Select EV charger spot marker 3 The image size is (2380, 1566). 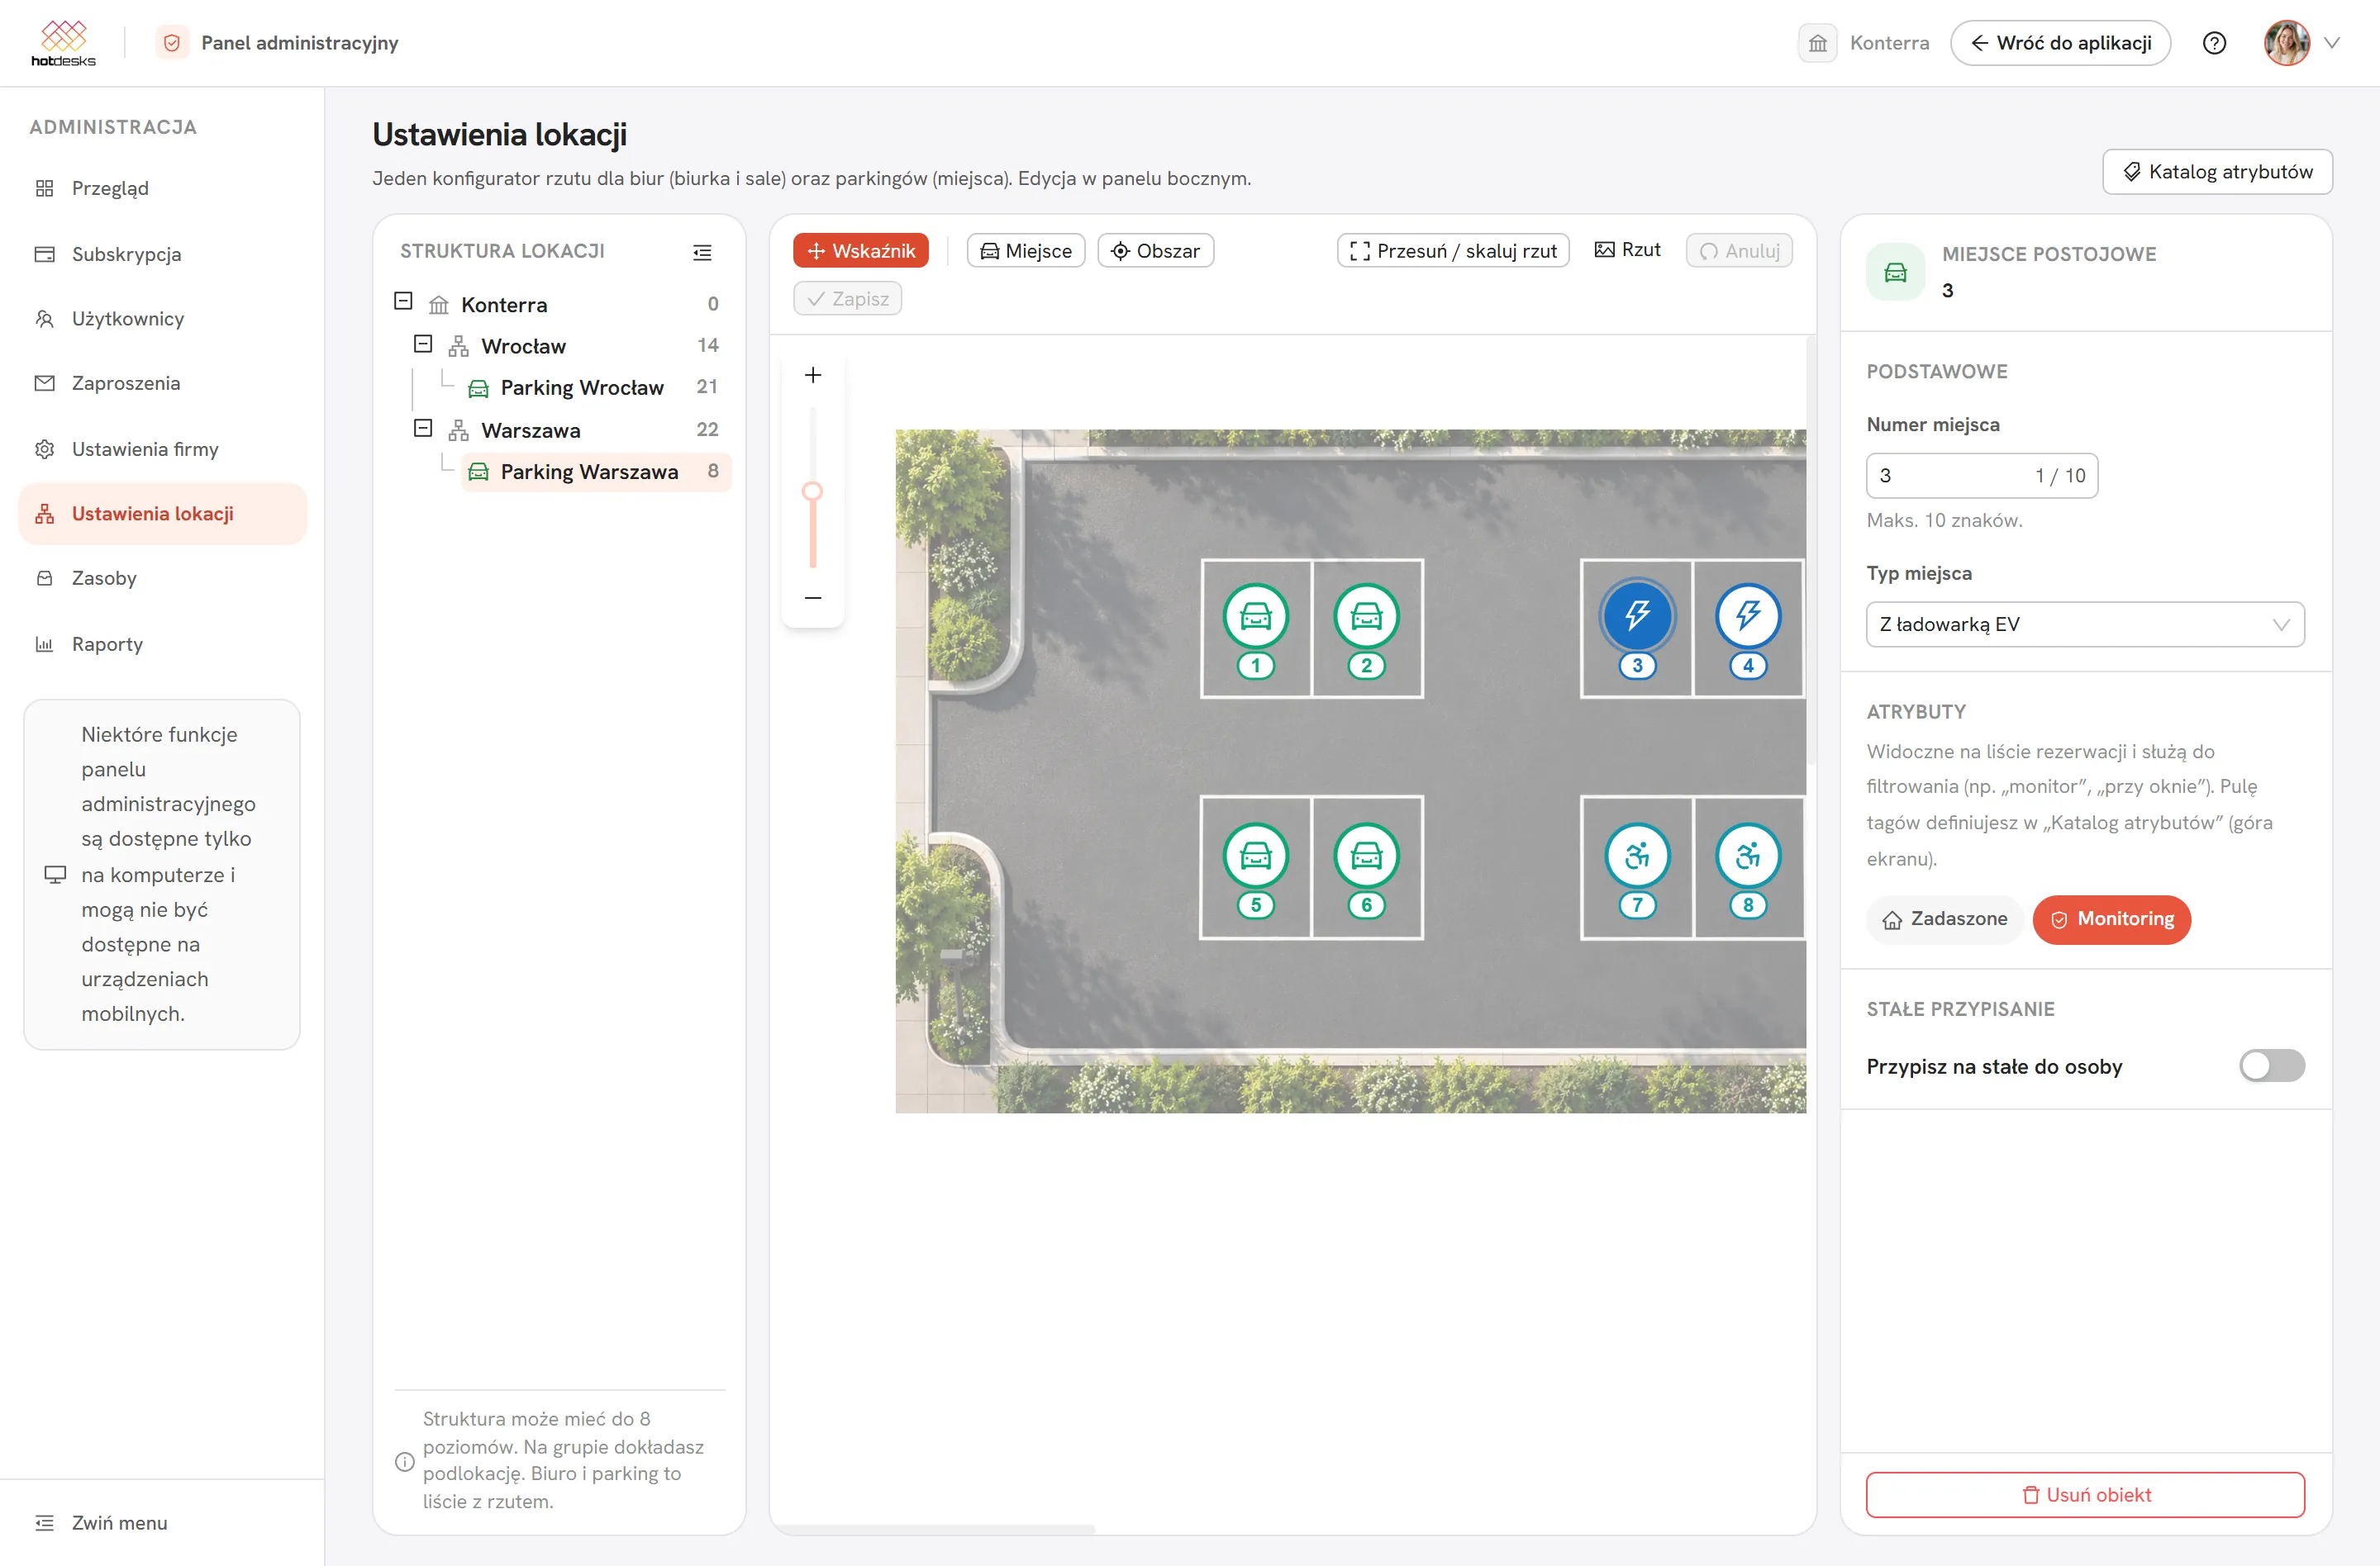click(1637, 615)
